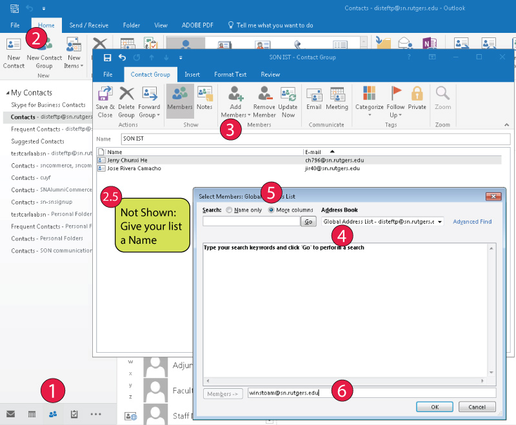516x425 pixels.
Task: Click the search results vertical scrollbar
Action: [x=491, y=310]
